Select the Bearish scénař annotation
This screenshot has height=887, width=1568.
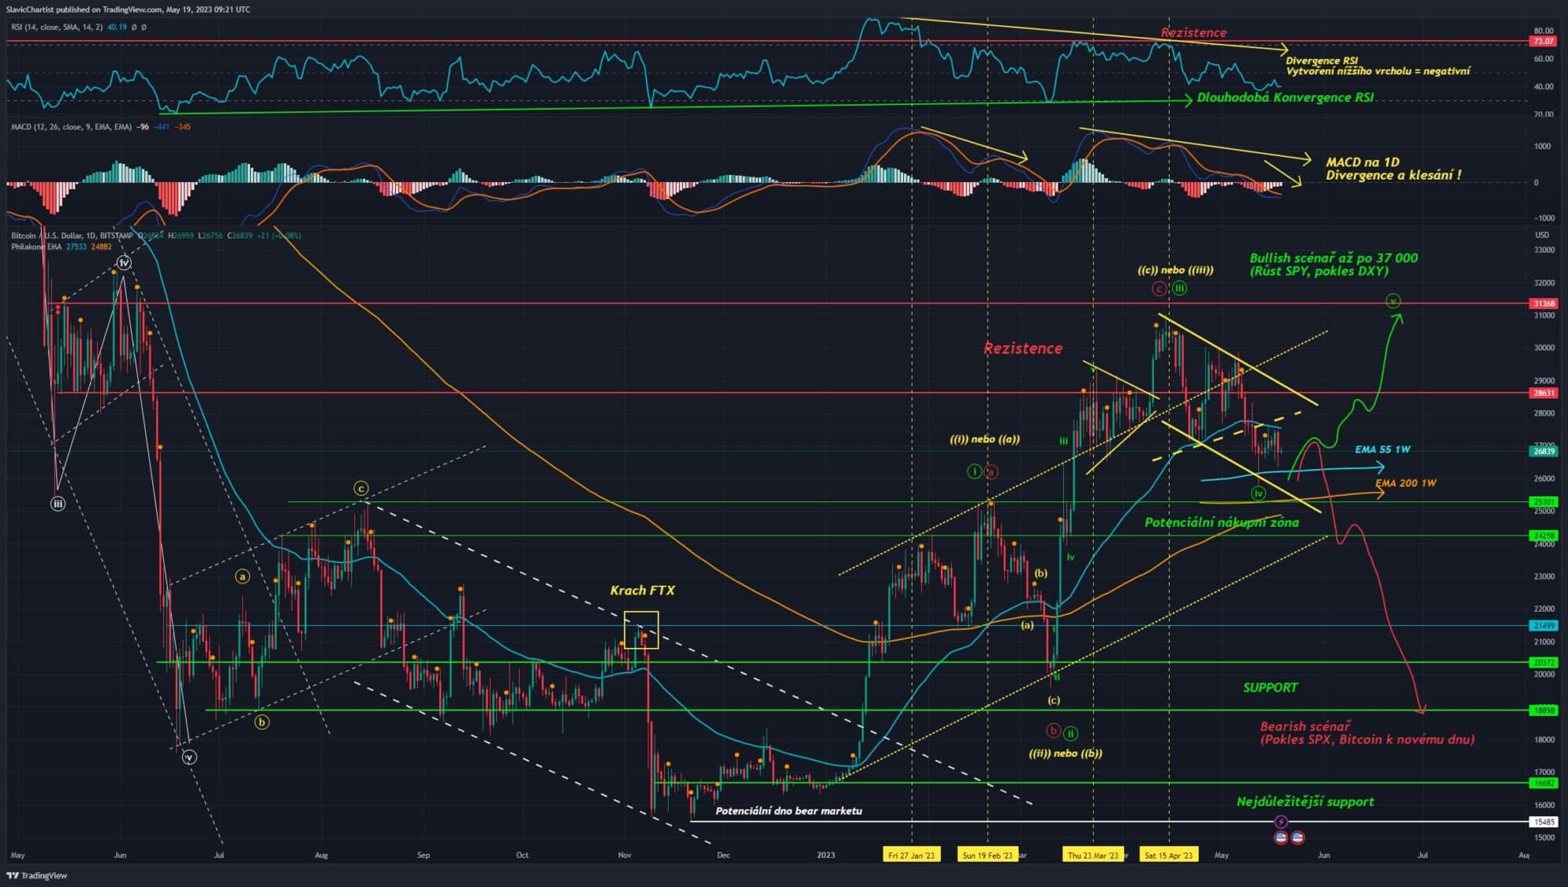tap(1367, 733)
